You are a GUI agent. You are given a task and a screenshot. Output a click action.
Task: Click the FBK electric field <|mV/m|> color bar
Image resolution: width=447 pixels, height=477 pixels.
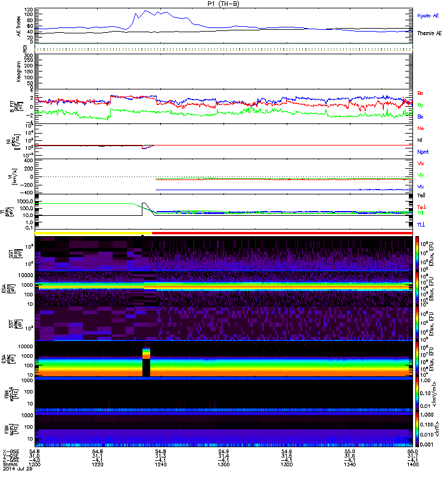417,394
